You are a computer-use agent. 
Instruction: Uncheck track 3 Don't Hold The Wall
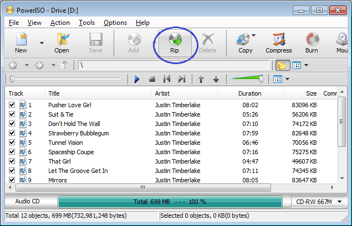pyautogui.click(x=12, y=124)
